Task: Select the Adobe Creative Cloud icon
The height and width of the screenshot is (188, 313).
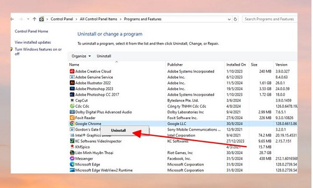Action: 72,71
